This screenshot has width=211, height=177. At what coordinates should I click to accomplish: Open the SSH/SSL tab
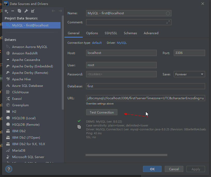pyautogui.click(x=111, y=33)
